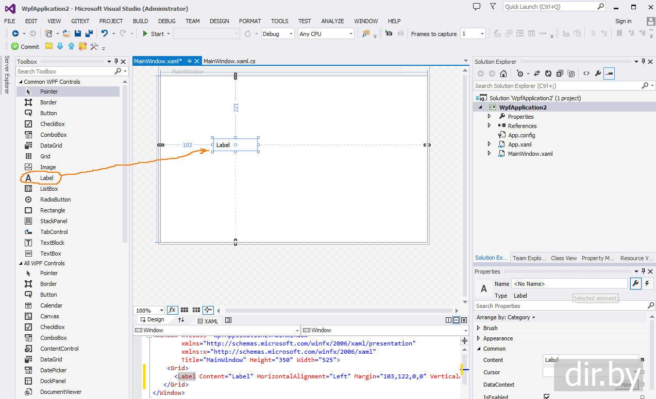This screenshot has width=656, height=399.
Task: Toggle the IsEnabled checkbox
Action: pyautogui.click(x=547, y=396)
